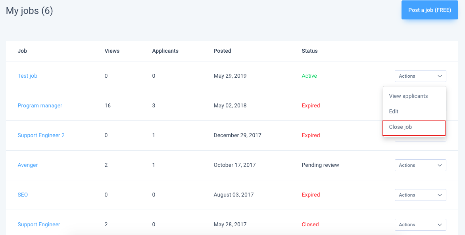Open the Actions dropdown for SEO
465x235 pixels.
tap(420, 195)
